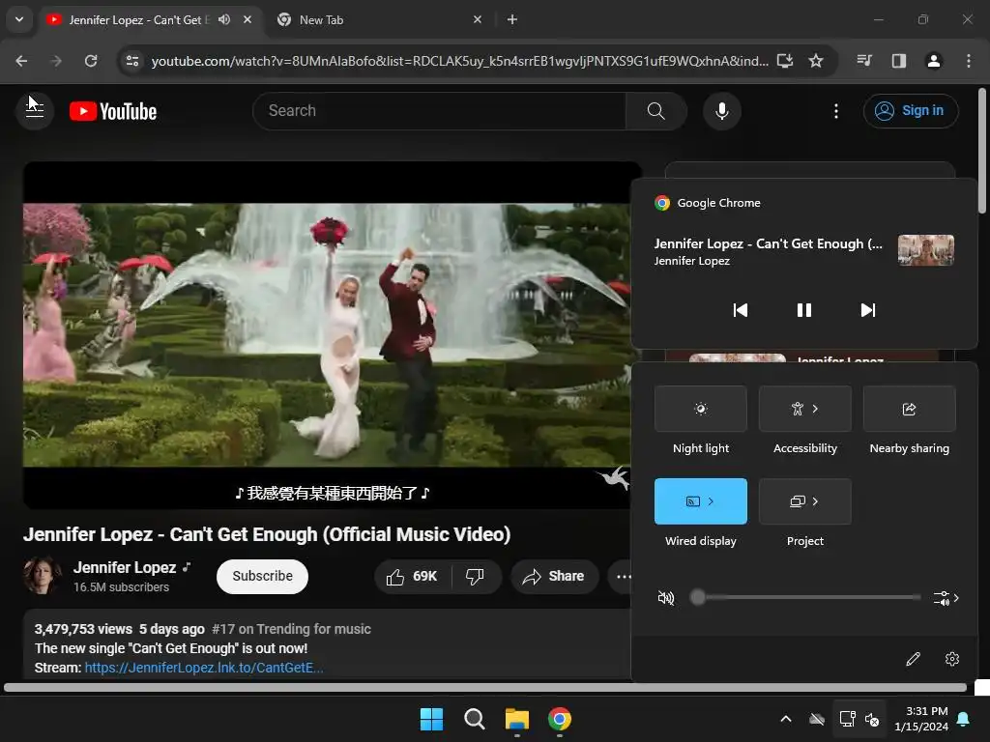Focus the YouTube search field
Image resolution: width=990 pixels, height=742 pixels.
(x=440, y=111)
